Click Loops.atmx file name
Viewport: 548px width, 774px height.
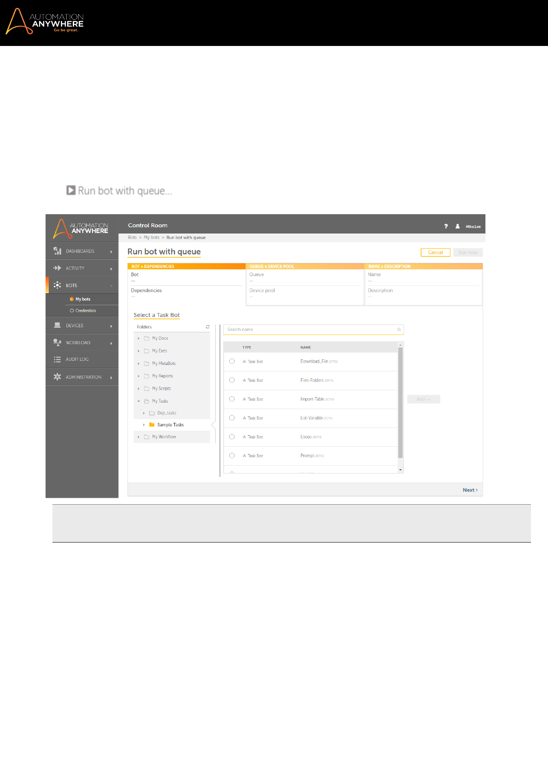[311, 437]
